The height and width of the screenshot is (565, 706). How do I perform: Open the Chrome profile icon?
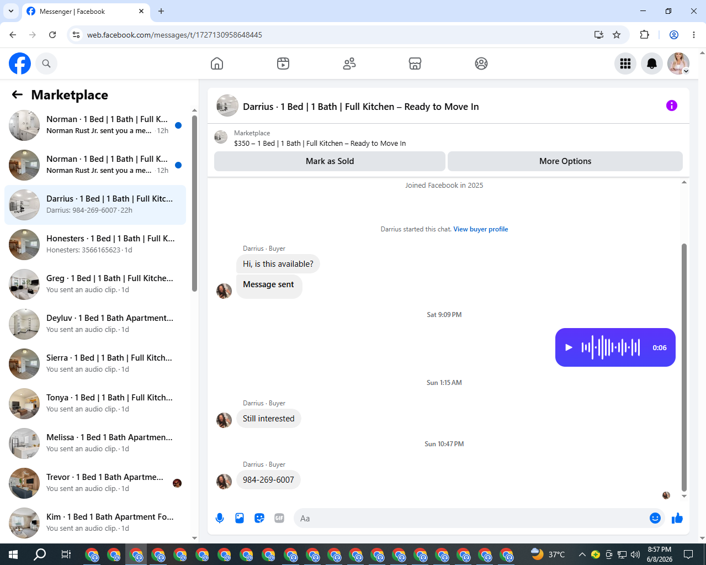[x=674, y=35]
